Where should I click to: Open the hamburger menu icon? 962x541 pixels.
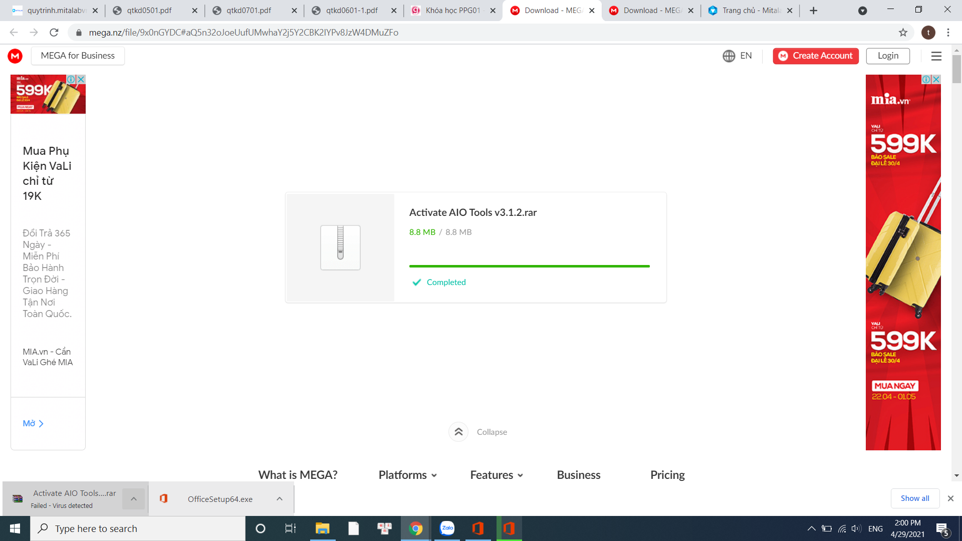(936, 56)
